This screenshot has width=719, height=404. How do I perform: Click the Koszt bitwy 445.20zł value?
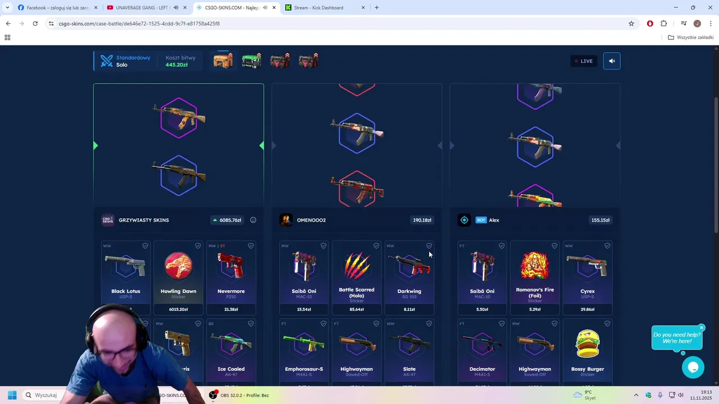[176, 65]
